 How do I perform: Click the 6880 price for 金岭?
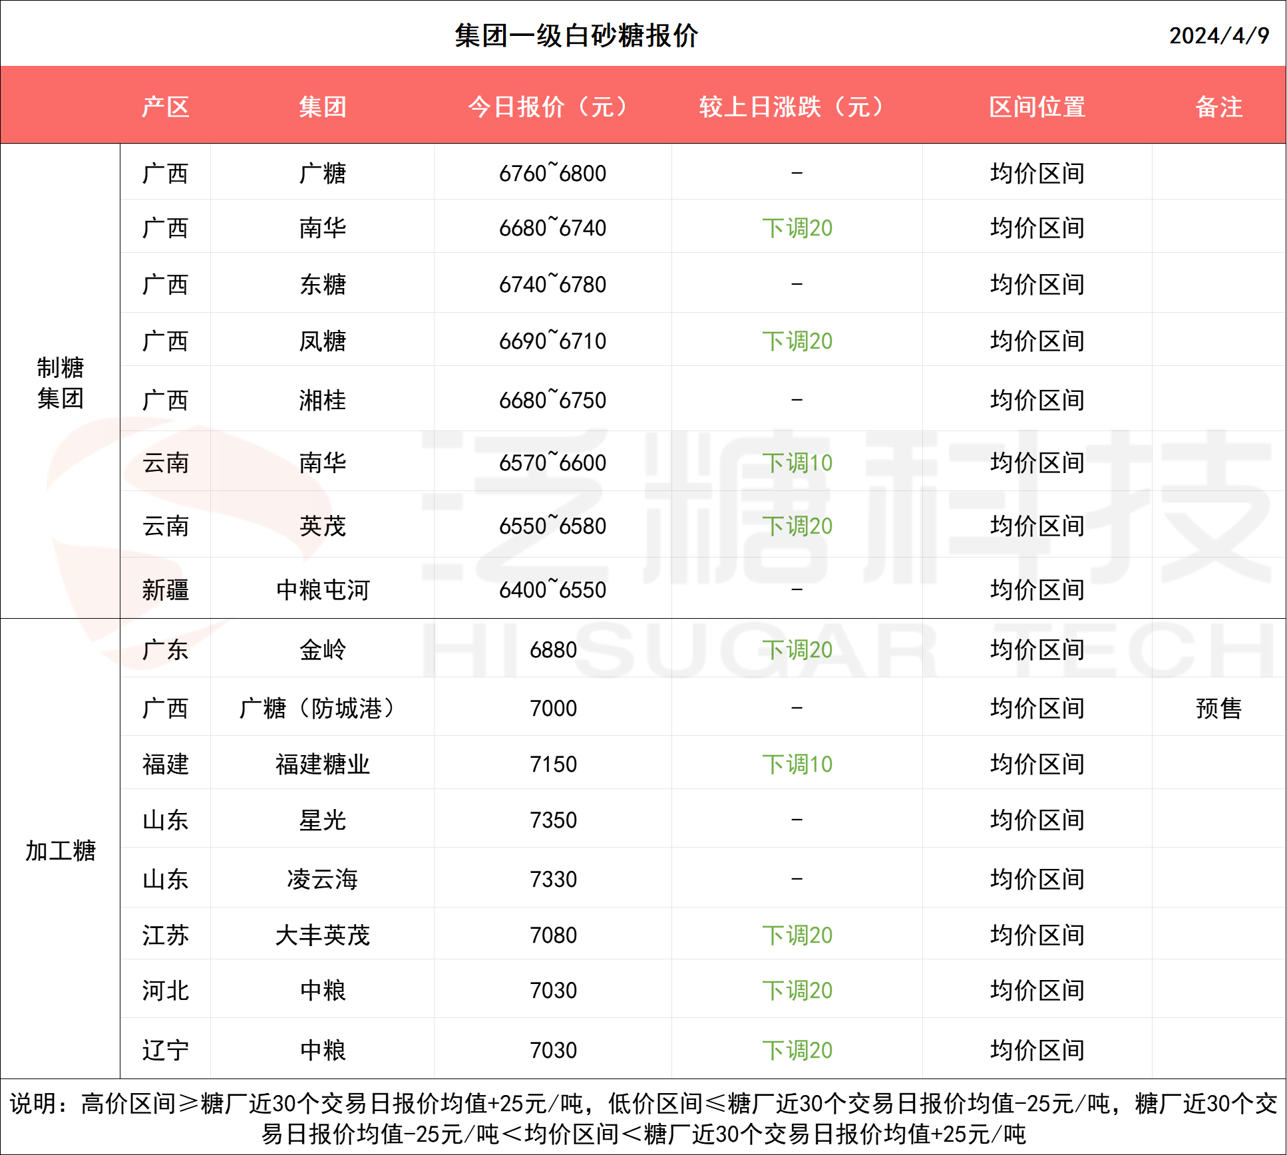552,649
